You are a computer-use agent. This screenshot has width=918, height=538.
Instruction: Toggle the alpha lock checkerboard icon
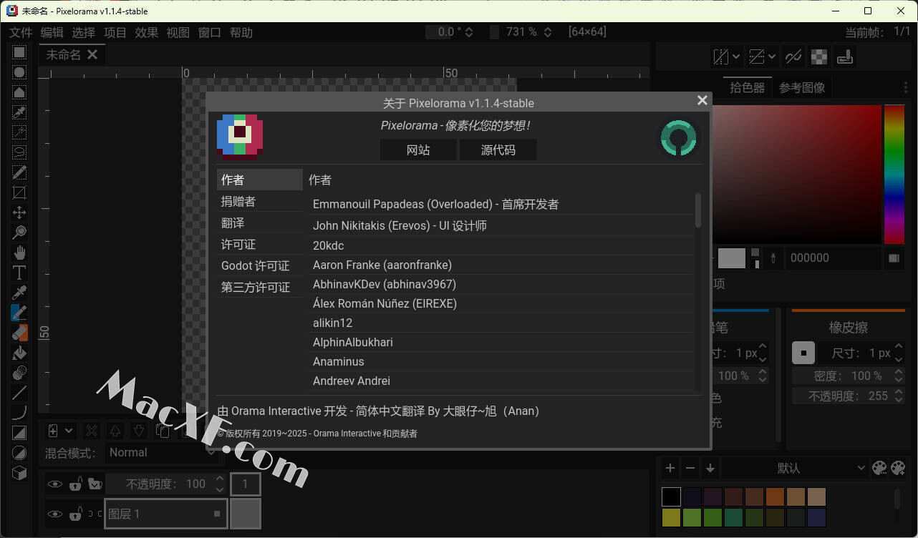[x=819, y=57]
